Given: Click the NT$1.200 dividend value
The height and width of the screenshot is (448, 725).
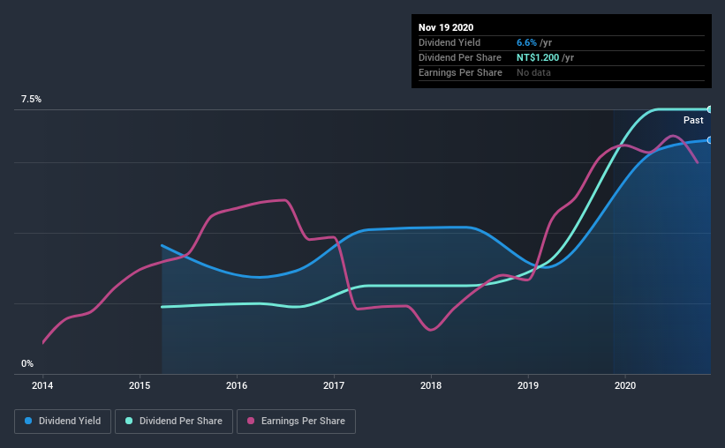Looking at the screenshot, I should click(x=538, y=57).
